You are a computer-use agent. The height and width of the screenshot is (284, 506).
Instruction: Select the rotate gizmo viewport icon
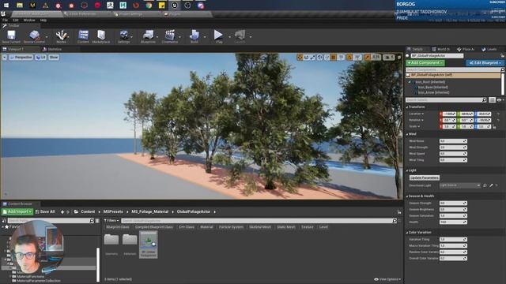306,58
